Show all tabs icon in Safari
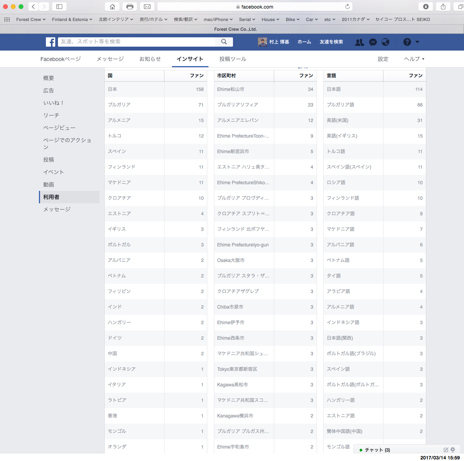 pos(460,7)
